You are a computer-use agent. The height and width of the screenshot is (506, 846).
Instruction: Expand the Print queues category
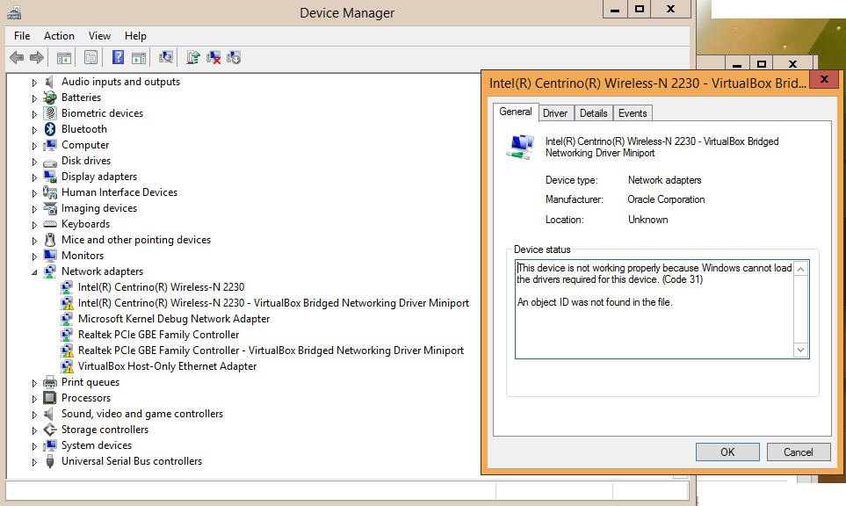34,383
